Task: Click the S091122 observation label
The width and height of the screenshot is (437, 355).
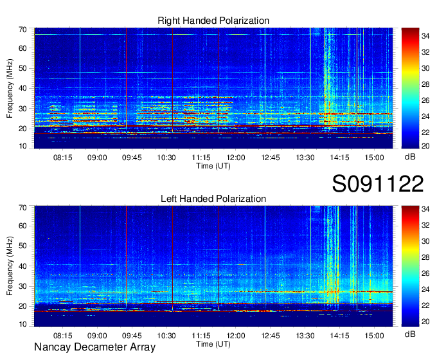Action: point(378,183)
